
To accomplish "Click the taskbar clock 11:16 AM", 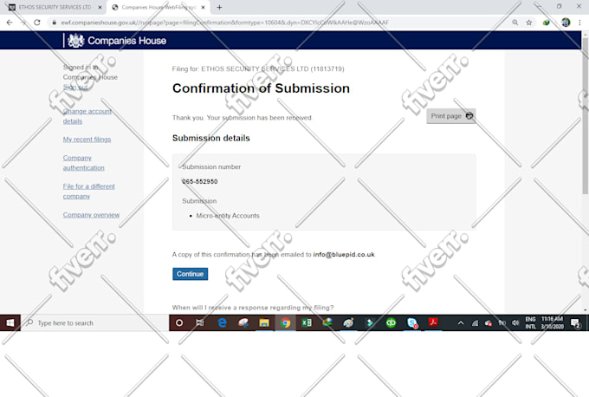I will click(552, 323).
